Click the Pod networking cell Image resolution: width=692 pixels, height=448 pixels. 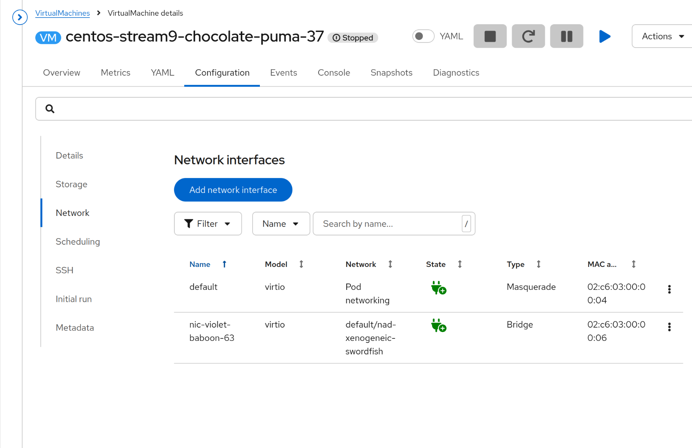(x=367, y=294)
